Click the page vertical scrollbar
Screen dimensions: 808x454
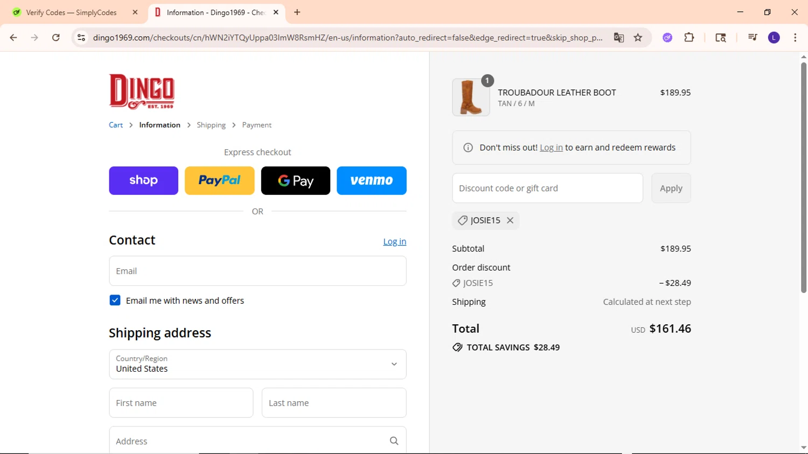tap(804, 178)
